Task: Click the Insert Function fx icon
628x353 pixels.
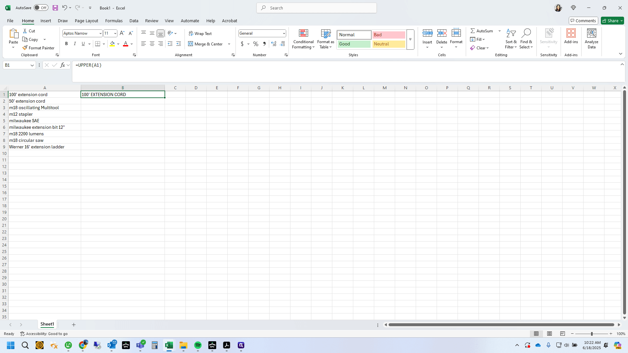Action: (x=62, y=65)
